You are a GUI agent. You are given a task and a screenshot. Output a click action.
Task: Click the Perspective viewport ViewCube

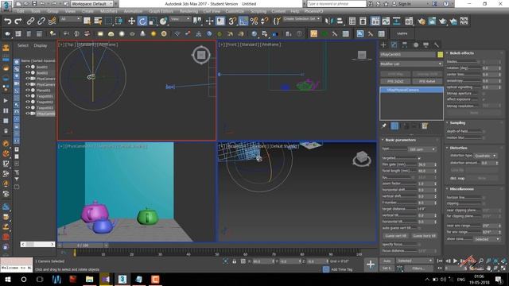point(362,159)
